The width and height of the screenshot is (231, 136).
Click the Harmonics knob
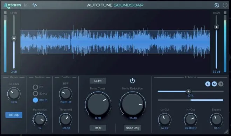pos(40,120)
